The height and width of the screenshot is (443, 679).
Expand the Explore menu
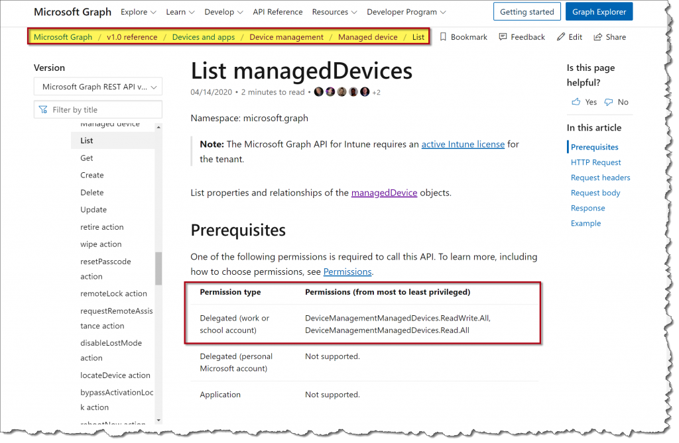[x=139, y=12]
